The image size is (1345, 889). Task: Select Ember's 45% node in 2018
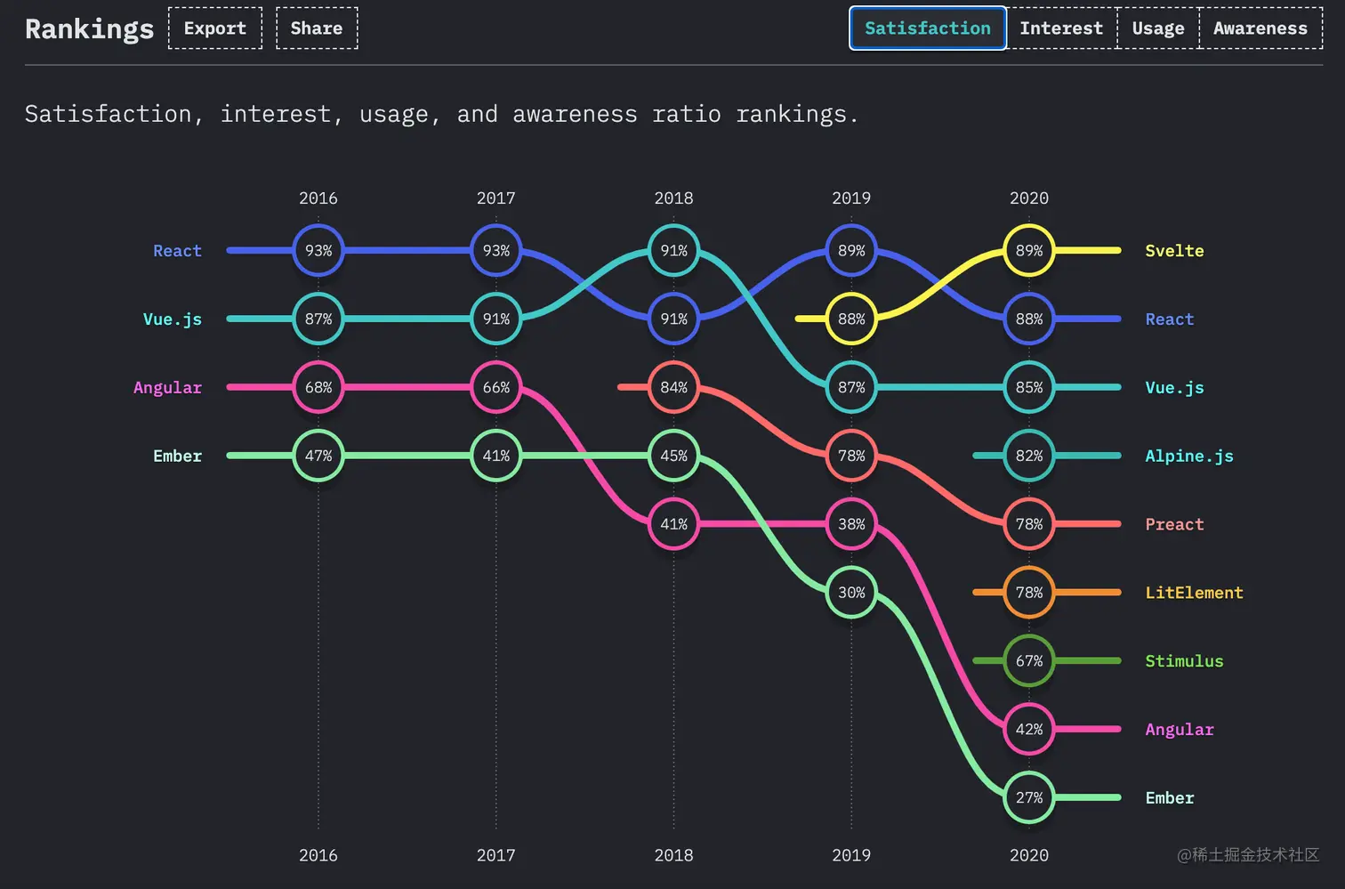click(x=674, y=456)
